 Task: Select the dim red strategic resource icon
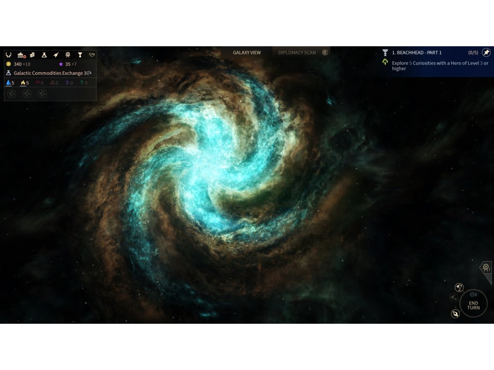pyautogui.click(x=38, y=82)
